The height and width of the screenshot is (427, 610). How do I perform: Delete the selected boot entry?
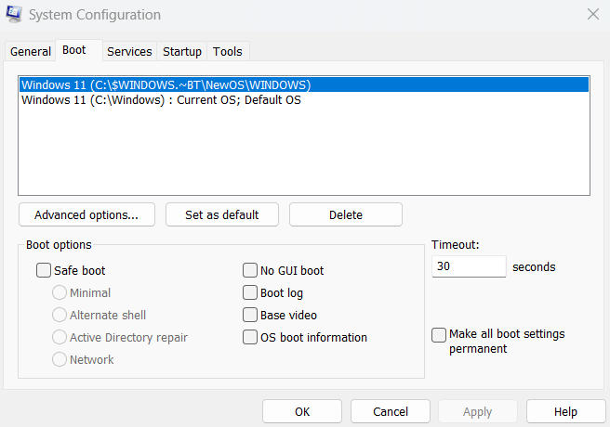click(x=346, y=214)
